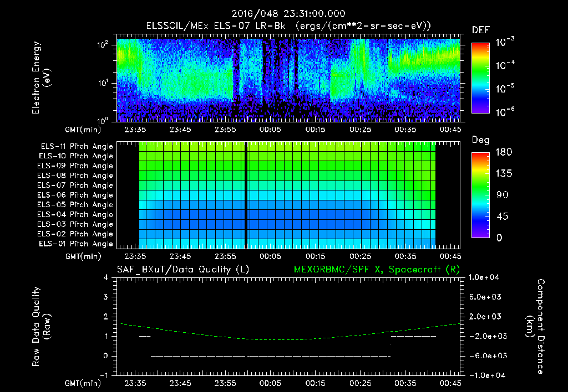This screenshot has width=568, height=392.
Task: Click the 180 degree legend tick label
Action: [504, 152]
